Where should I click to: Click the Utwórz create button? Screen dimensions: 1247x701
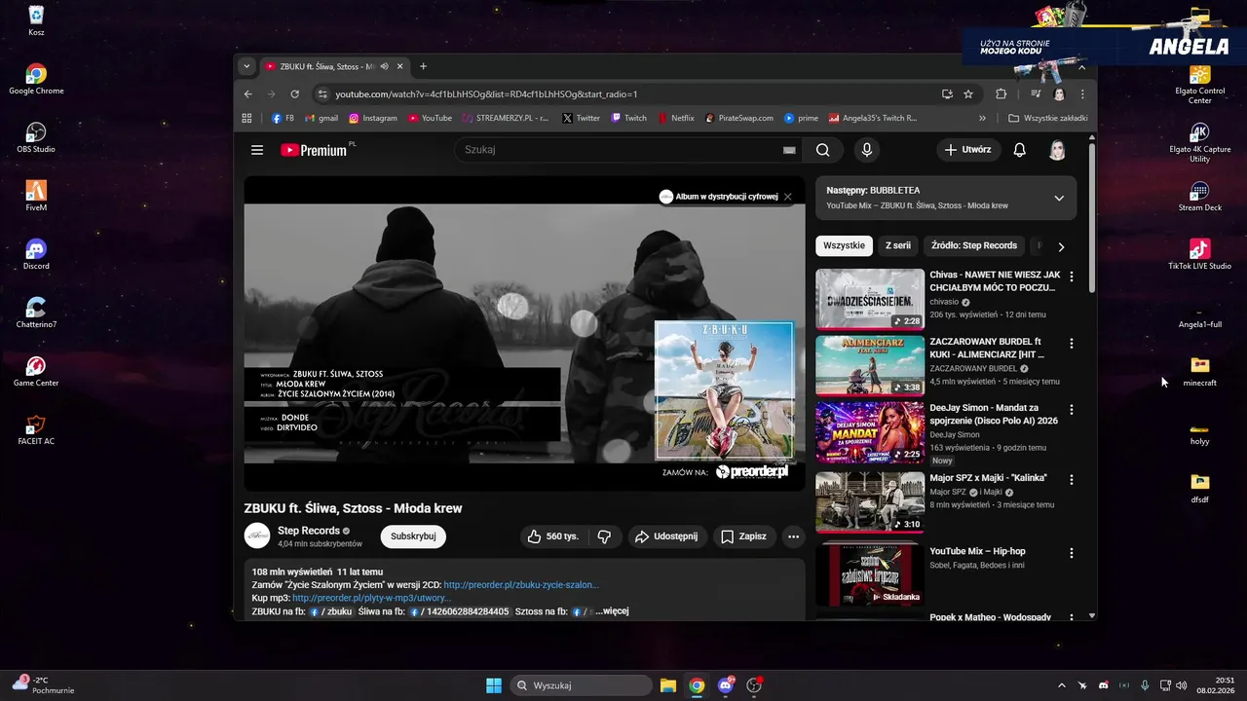point(967,150)
